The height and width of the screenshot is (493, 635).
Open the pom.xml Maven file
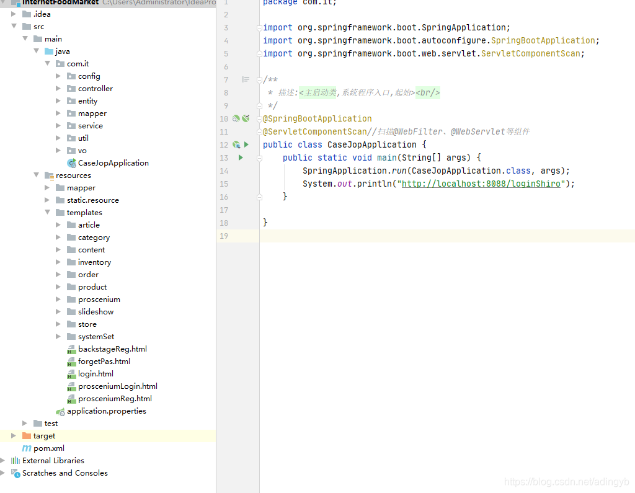point(48,448)
